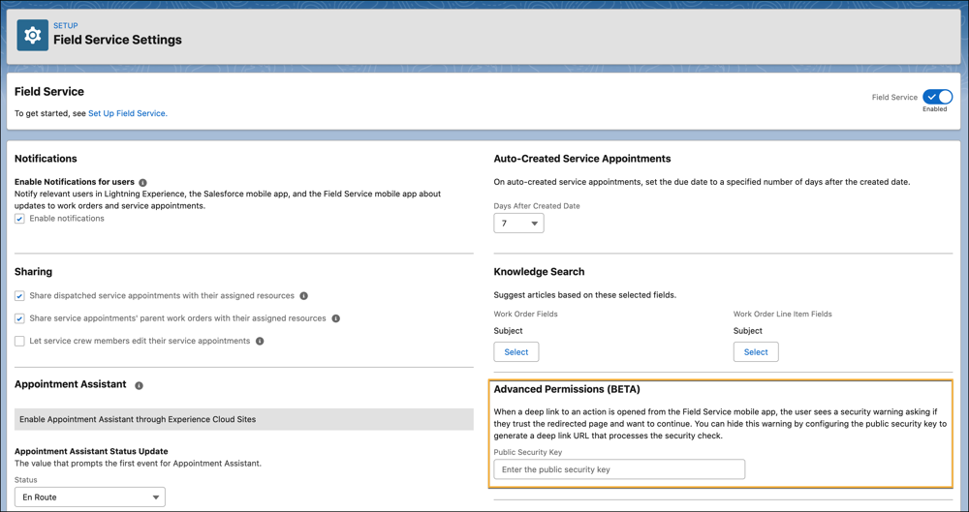Click the Knowledge Search heading

tap(539, 272)
